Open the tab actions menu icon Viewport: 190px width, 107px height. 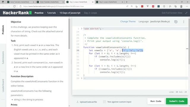3,2
